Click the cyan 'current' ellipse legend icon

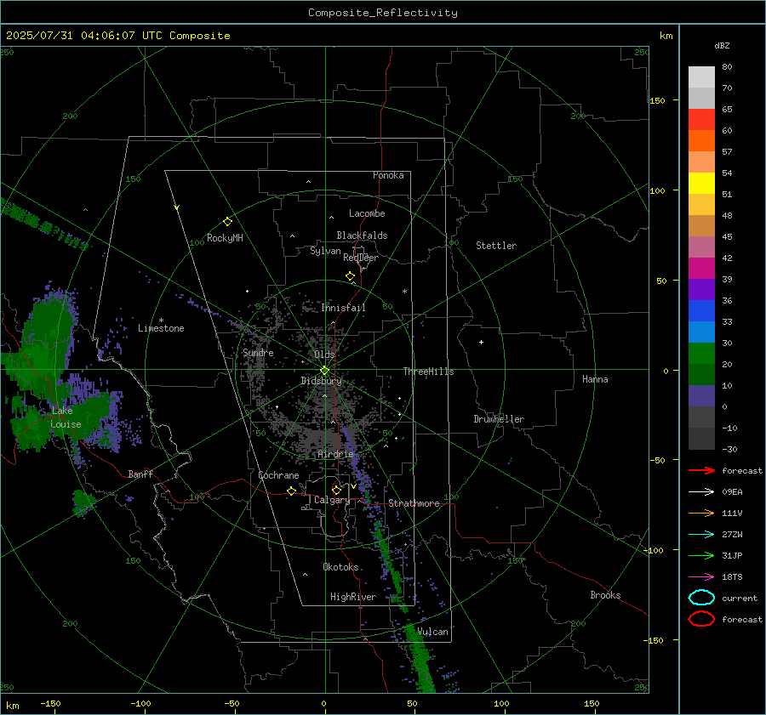coord(701,598)
